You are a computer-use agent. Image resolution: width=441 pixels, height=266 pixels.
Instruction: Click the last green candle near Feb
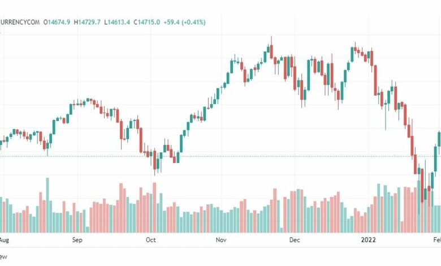coord(439,139)
